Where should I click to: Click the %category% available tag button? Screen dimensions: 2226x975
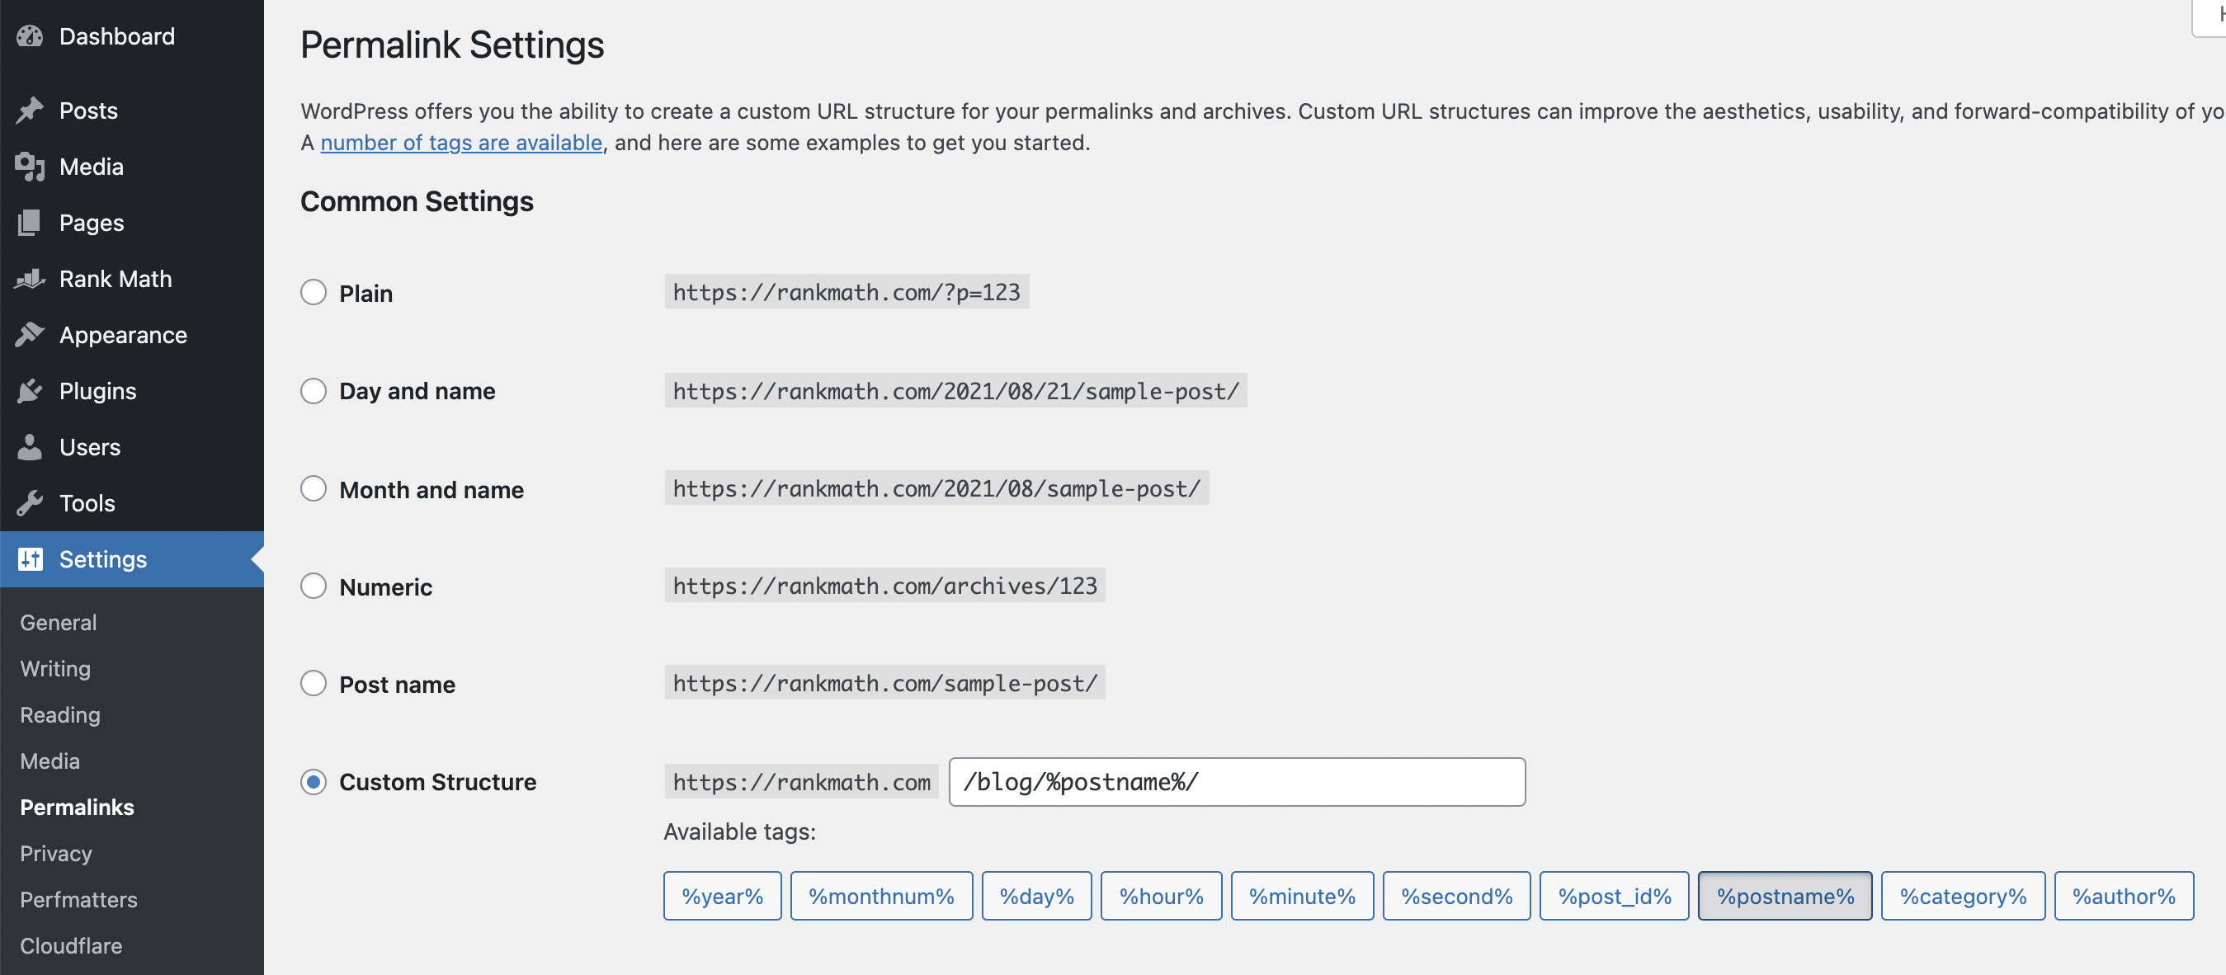point(1964,896)
